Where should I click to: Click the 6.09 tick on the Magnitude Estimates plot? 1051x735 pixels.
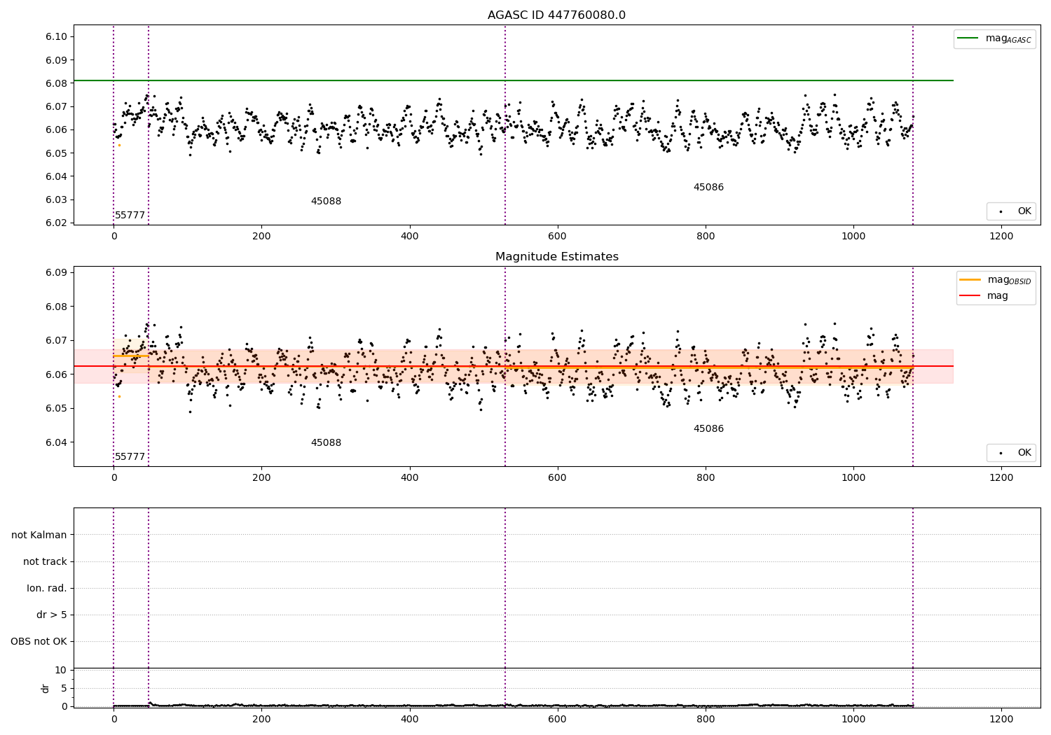pyautogui.click(x=55, y=272)
